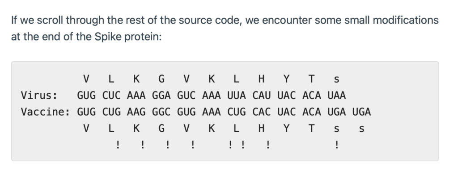This screenshot has height=171, width=458.
Task: Click the GGC codon in Vaccine row
Action: coord(161,112)
